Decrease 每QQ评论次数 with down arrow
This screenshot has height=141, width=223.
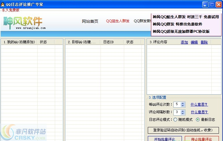point(182,106)
